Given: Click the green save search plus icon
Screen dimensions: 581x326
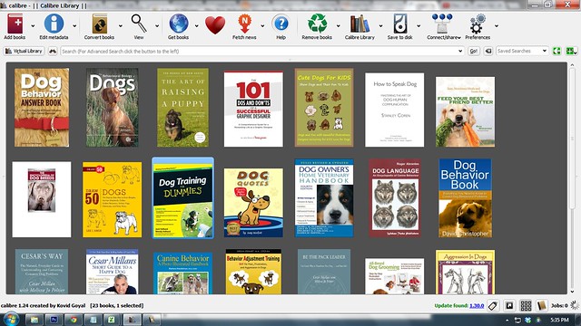Looking at the screenshot, I should (x=570, y=51).
